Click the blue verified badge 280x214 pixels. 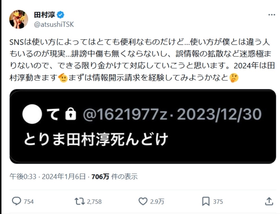click(x=60, y=15)
